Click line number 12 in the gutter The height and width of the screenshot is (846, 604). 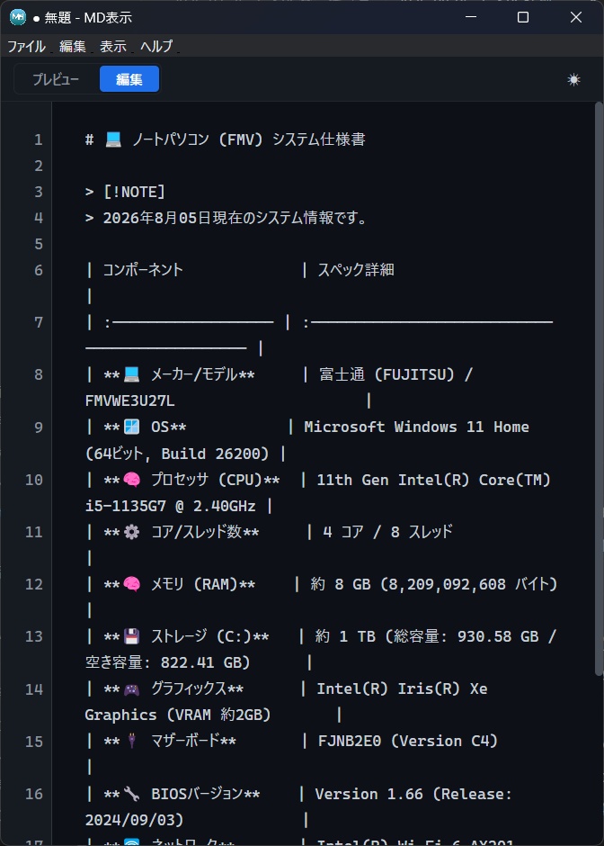coord(34,584)
